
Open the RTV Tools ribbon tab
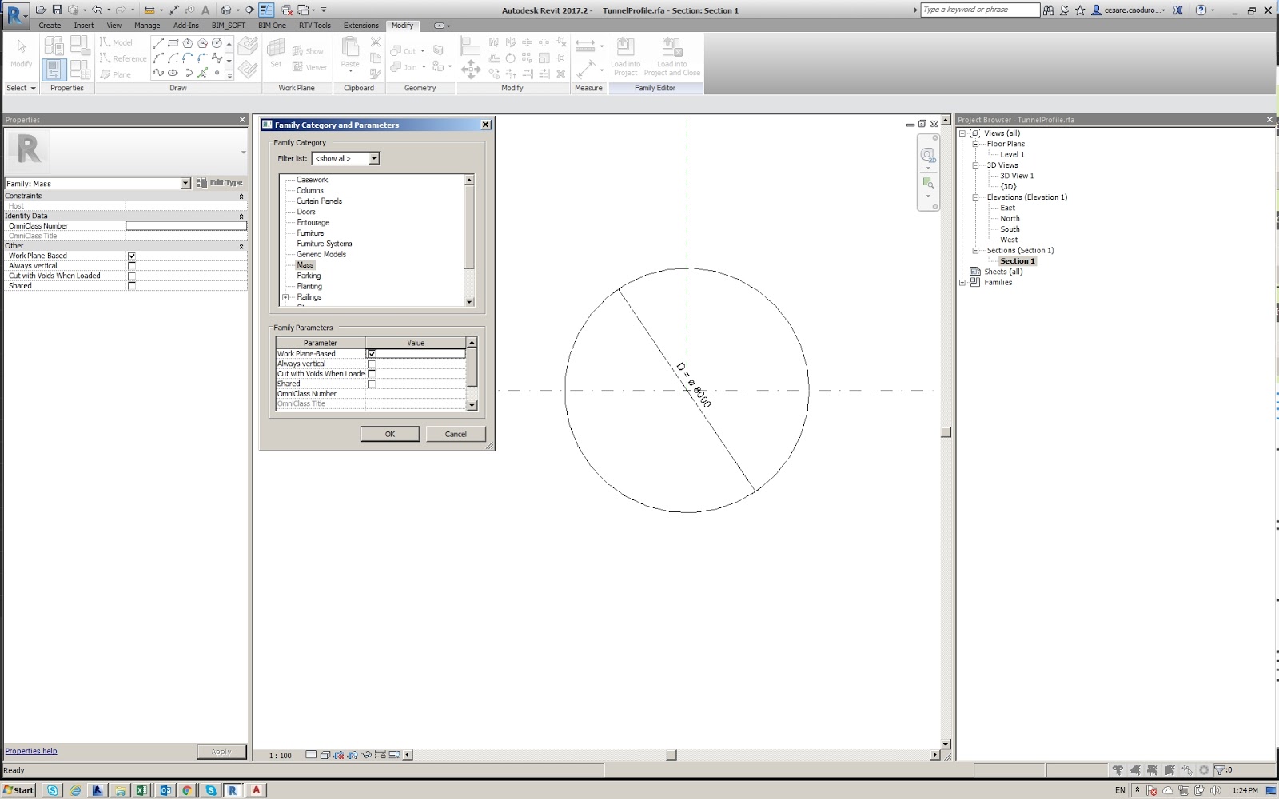pos(315,26)
